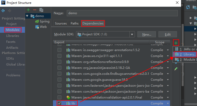Screen dimensions: 197x106
Task: Open Libraries in Project Settings
Action: point(13,36)
